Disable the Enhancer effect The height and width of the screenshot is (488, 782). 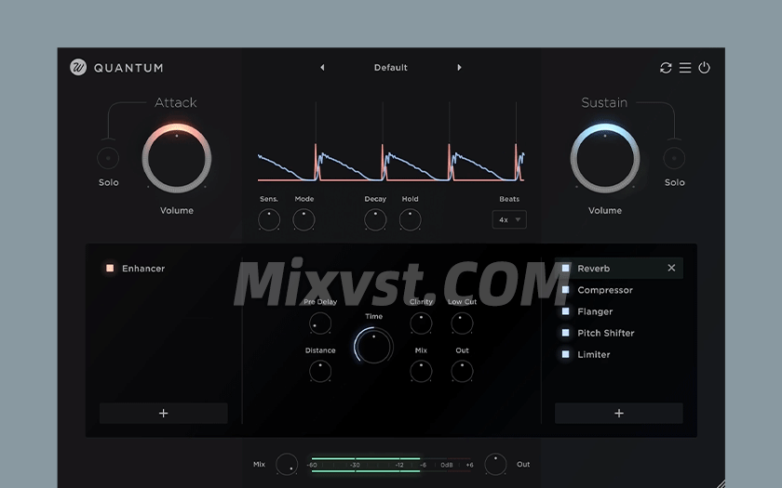click(x=110, y=269)
